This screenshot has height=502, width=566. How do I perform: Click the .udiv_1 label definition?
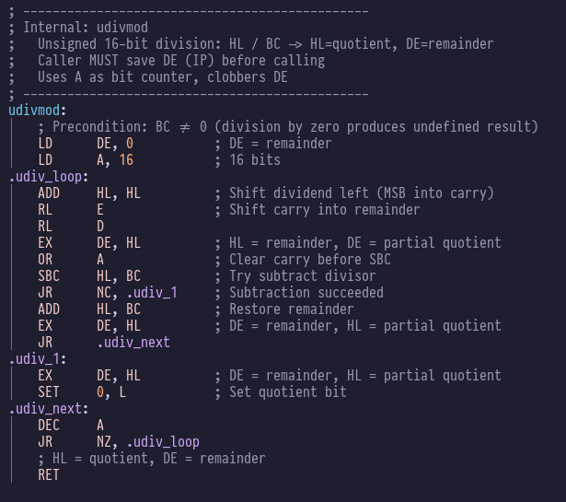point(38,359)
